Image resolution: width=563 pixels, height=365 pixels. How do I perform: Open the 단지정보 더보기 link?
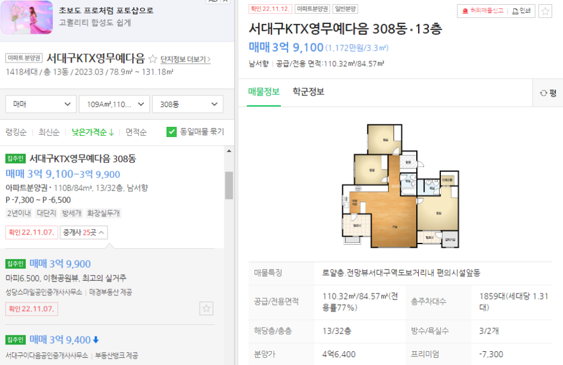[185, 59]
